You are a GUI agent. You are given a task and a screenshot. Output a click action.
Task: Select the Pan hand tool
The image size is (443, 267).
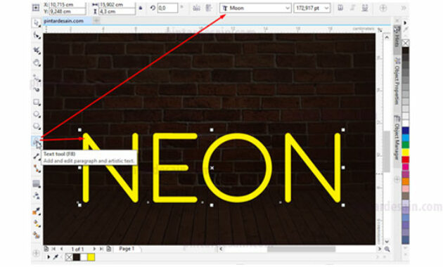(x=37, y=63)
